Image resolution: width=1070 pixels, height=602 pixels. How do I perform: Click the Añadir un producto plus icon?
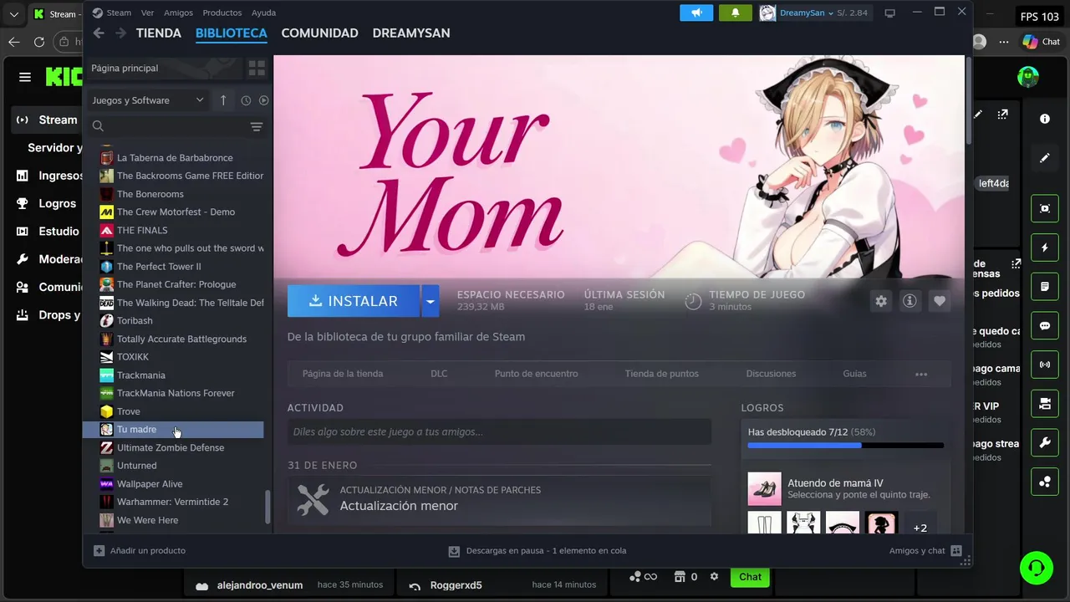[99, 551]
